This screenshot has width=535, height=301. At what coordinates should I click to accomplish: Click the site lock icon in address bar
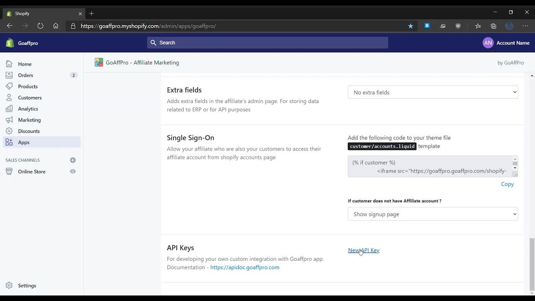pos(73,26)
